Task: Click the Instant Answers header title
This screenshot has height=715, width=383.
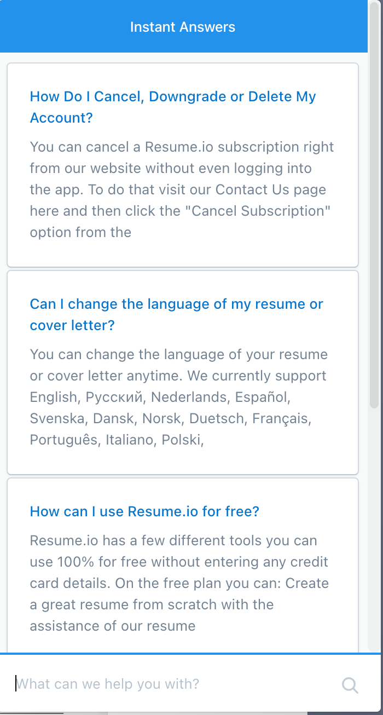Action: 183,27
